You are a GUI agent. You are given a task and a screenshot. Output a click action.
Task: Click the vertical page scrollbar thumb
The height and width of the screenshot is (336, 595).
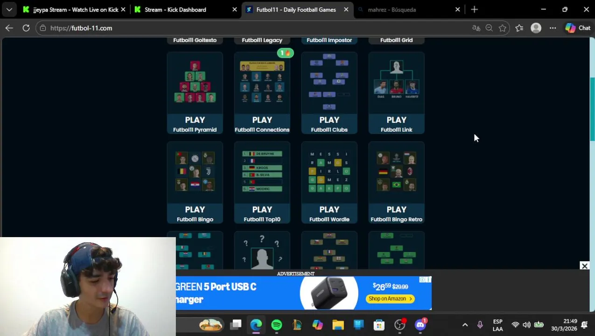coord(592,108)
